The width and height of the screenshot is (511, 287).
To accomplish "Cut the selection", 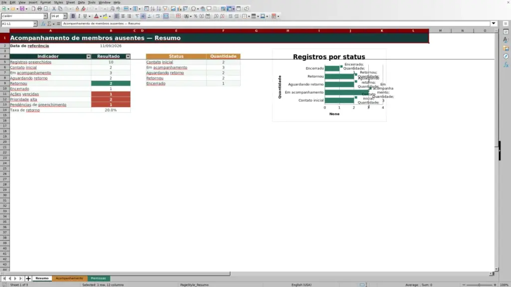I will [x=54, y=8].
